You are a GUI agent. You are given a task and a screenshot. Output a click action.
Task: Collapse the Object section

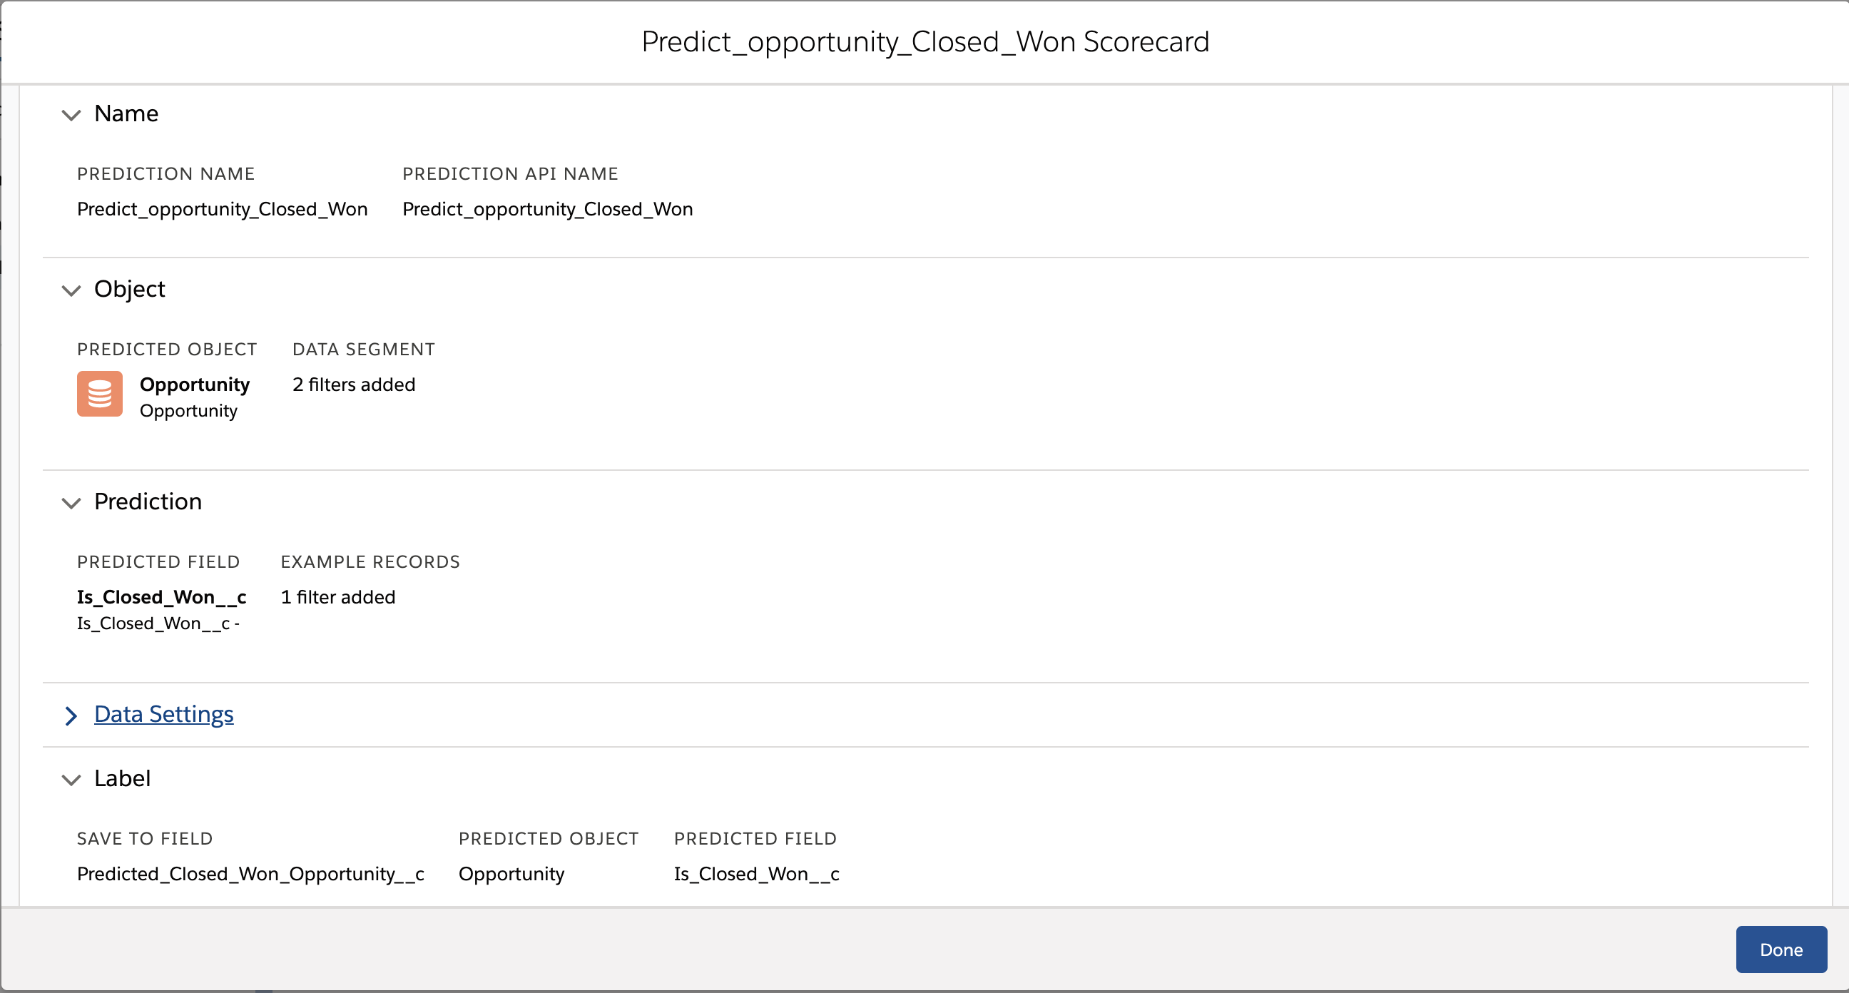[x=71, y=291]
